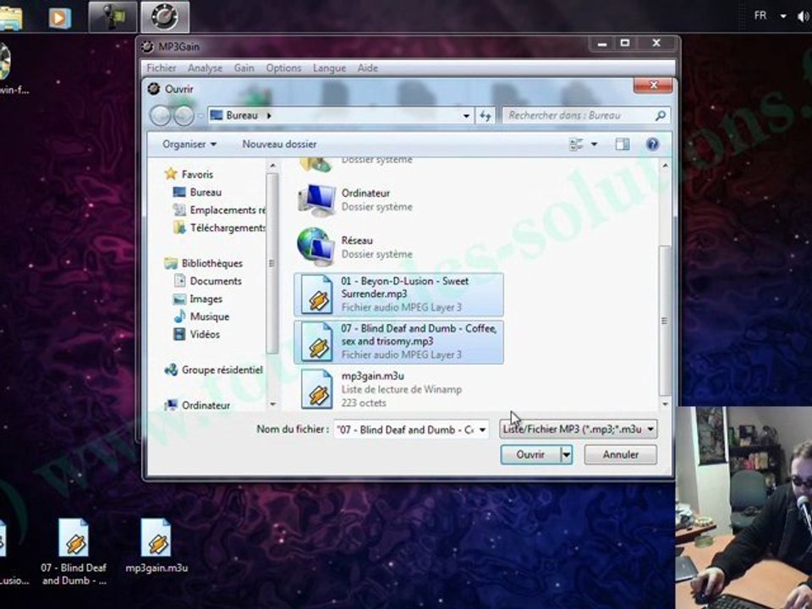Click the media player taskbar icon

[59, 17]
